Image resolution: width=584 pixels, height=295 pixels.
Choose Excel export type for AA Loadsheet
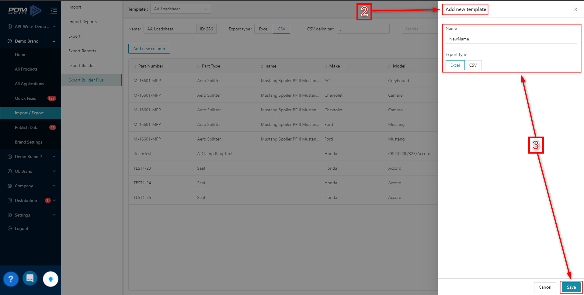(264, 29)
